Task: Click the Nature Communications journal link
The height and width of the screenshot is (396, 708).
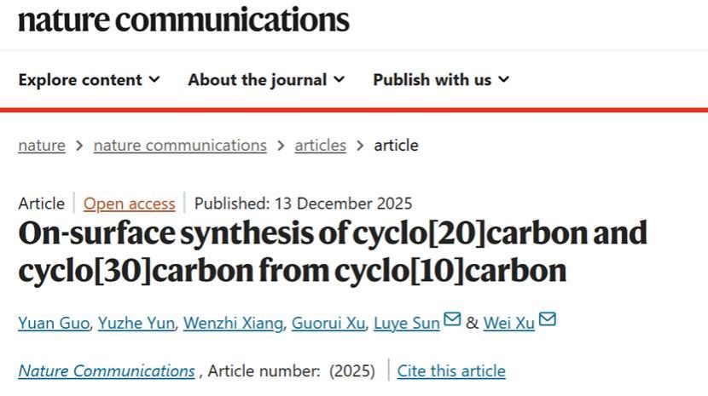Action: (107, 370)
